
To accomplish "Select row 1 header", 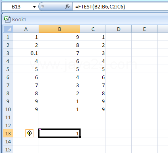I will point(8,37).
